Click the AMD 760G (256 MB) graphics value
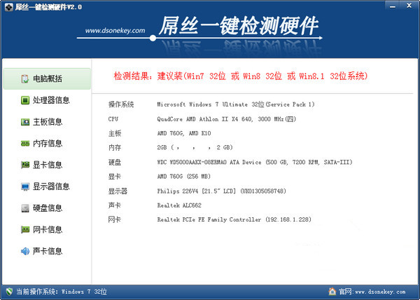This screenshot has height=300, width=420. (183, 177)
